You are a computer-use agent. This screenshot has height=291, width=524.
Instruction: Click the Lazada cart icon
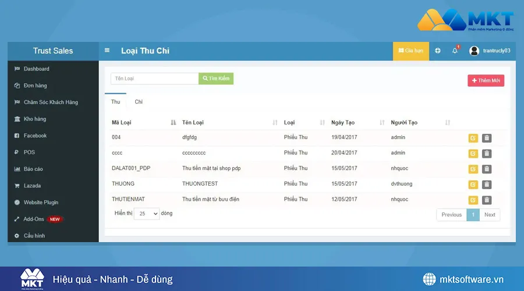[x=17, y=186]
